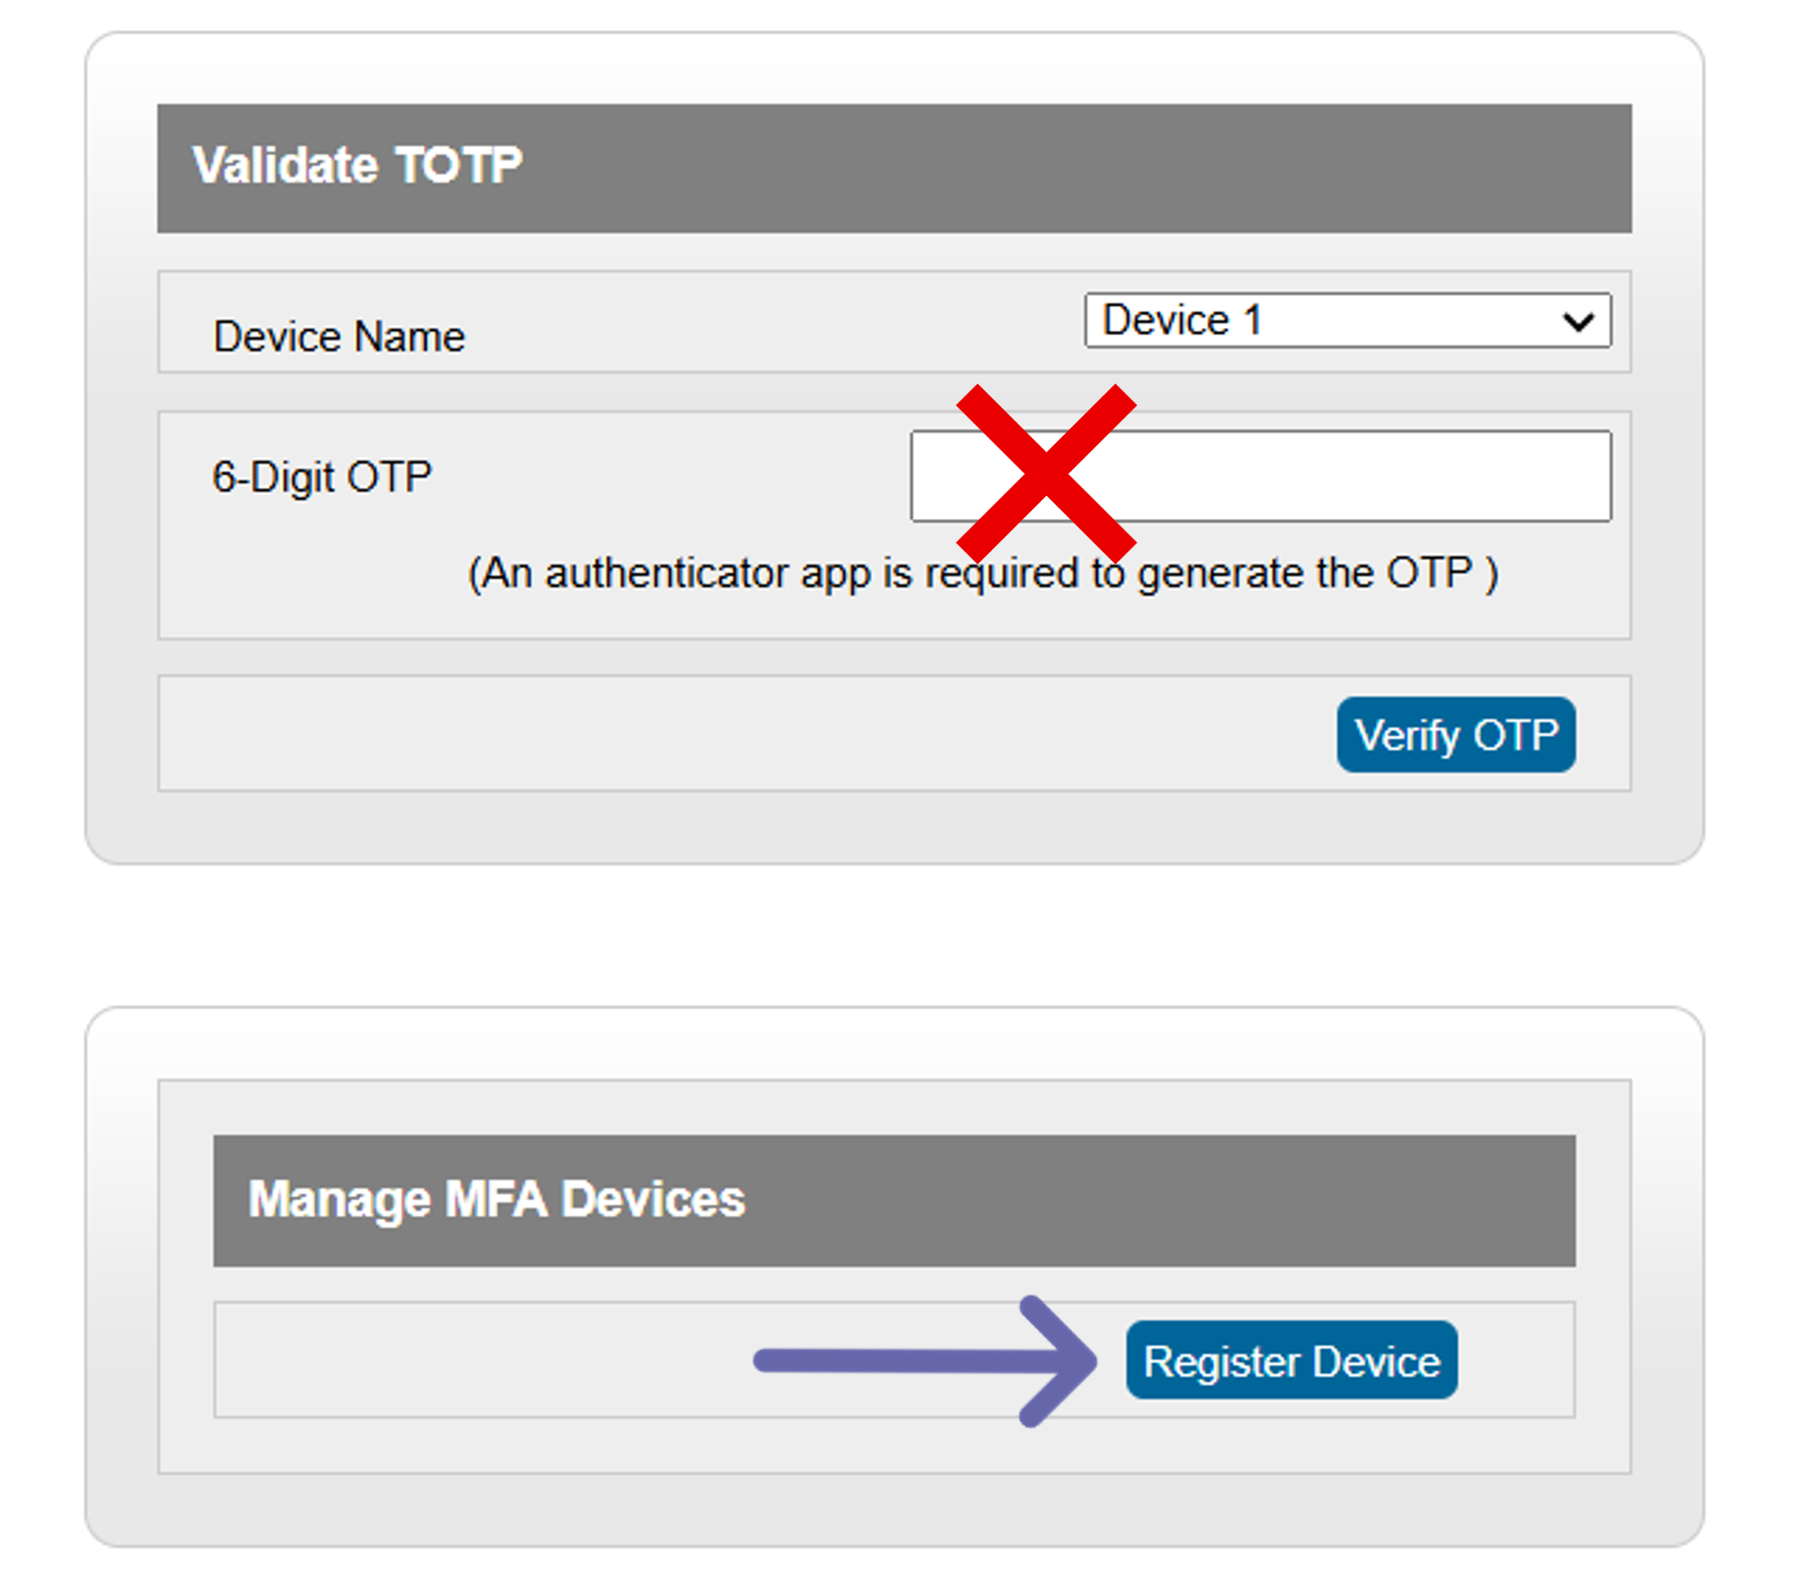Click blank area right of Register Device button
1798x1587 pixels.
pos(1513,1360)
